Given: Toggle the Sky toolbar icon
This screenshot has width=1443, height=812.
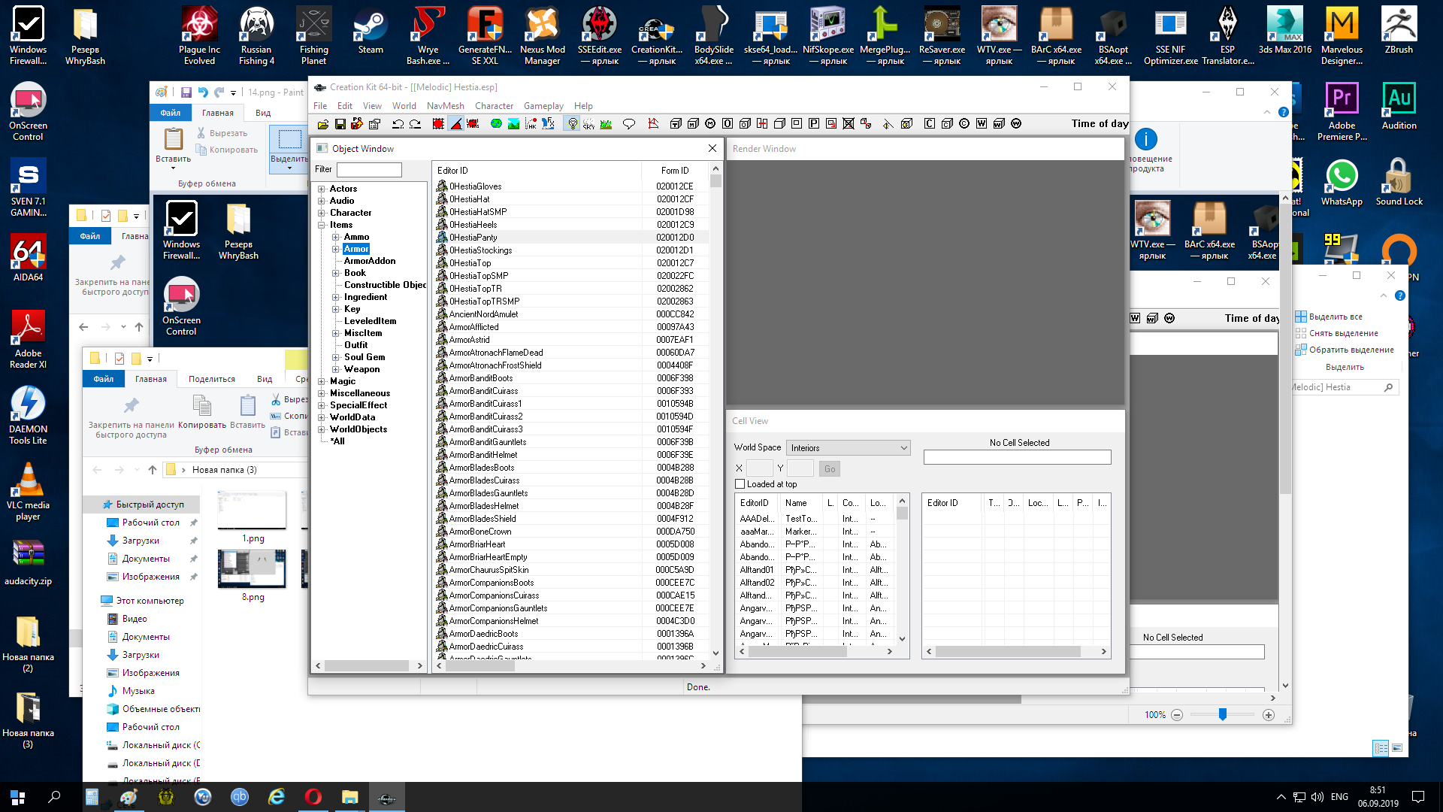Looking at the screenshot, I should point(589,124).
